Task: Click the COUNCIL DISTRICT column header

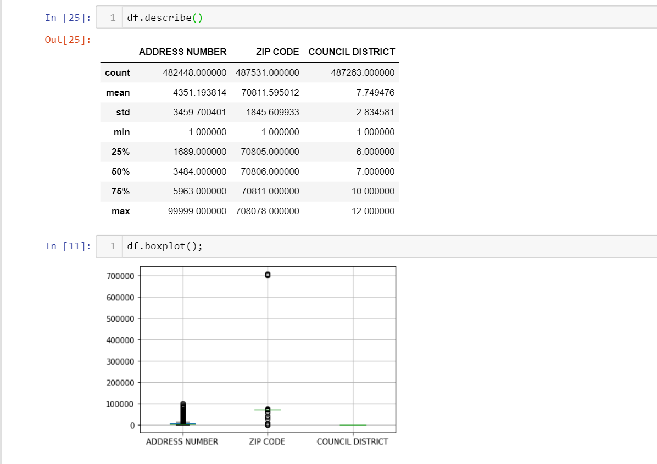Action: (x=352, y=52)
